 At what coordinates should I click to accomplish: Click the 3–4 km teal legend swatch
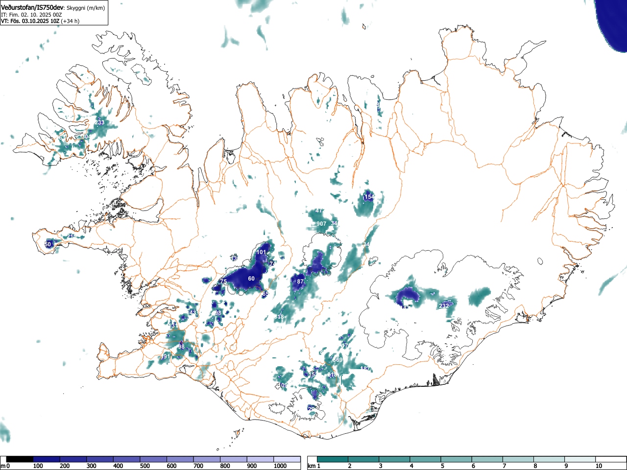[395, 459]
